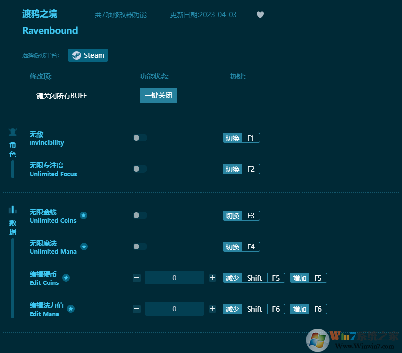Click the minus stepper for Edit Mana

click(136, 309)
